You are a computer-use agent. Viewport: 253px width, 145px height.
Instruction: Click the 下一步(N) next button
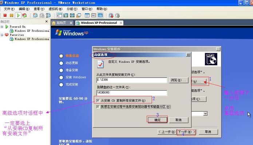[186, 132]
